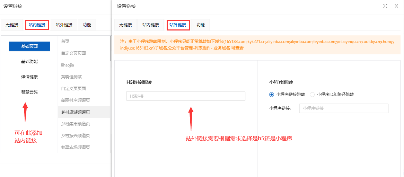Click the fullscreen expand icon in dialog header

tap(385, 6)
